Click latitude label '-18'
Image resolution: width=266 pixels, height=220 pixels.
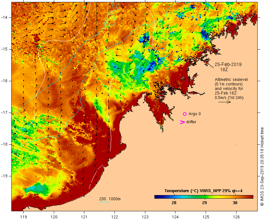point(4,144)
